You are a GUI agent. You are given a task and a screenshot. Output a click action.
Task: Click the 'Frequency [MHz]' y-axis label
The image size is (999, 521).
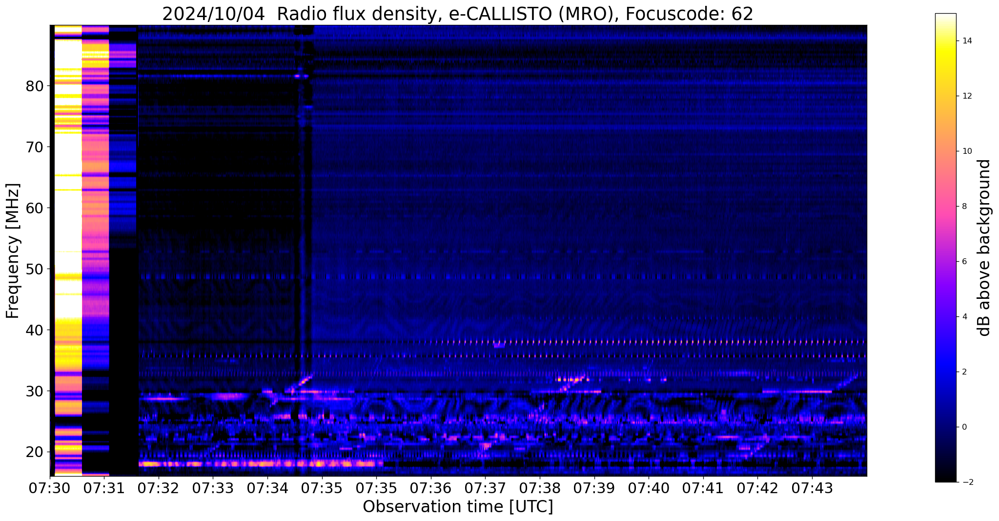point(13,251)
